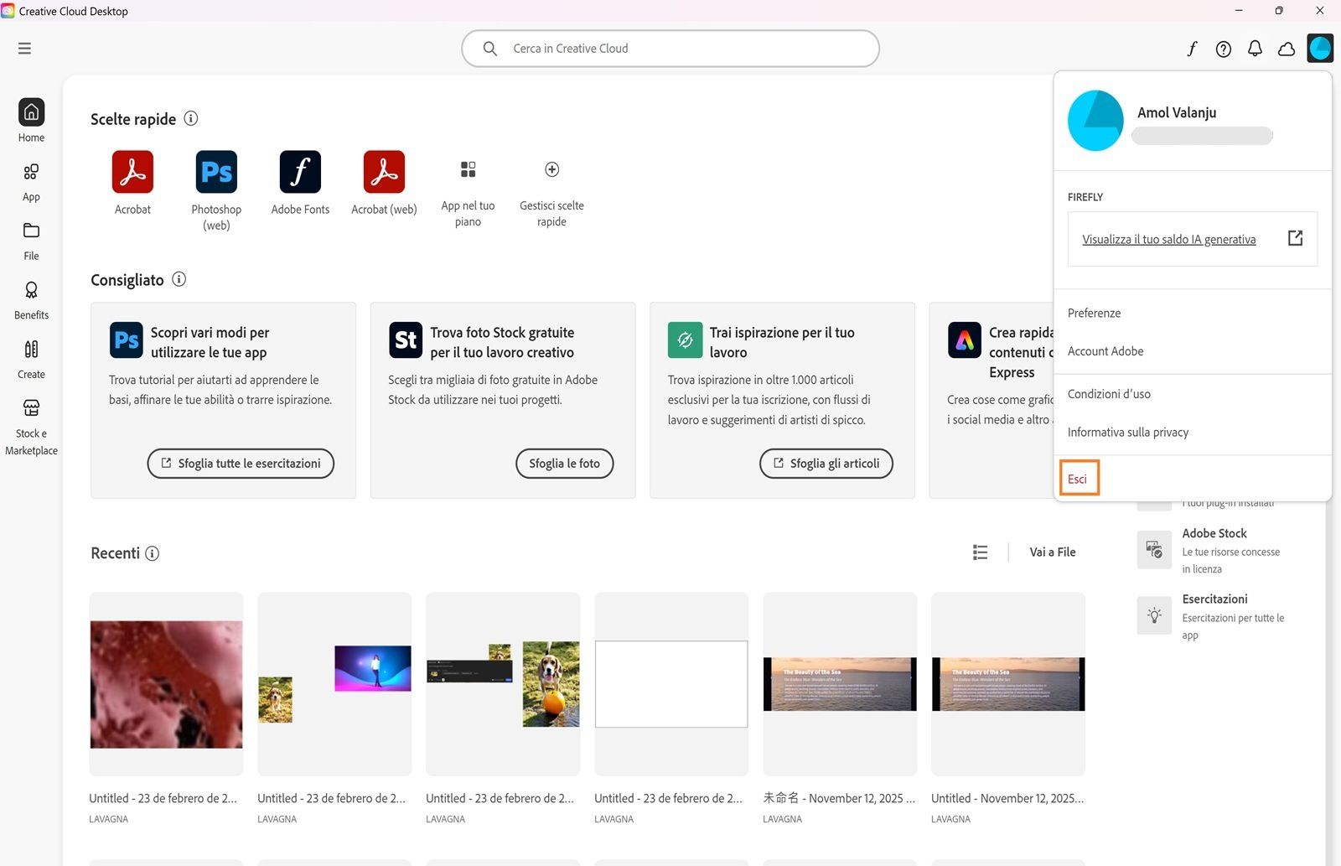Open App nel tuo piano
Image resolution: width=1341 pixels, height=866 pixels.
click(468, 169)
